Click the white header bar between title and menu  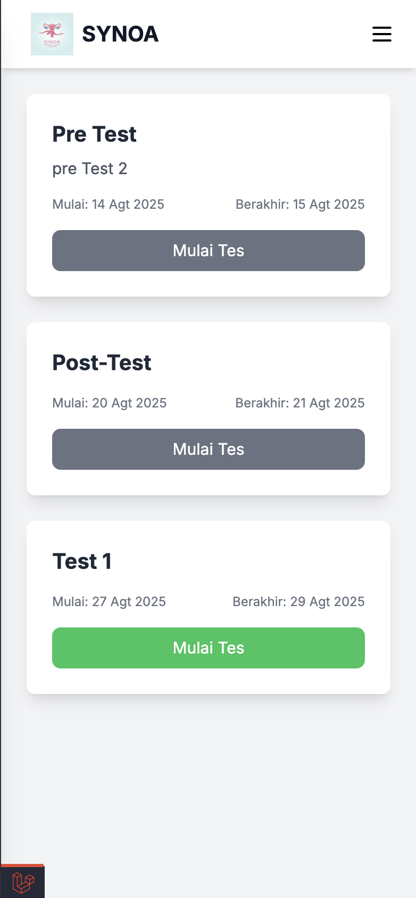coord(266,34)
